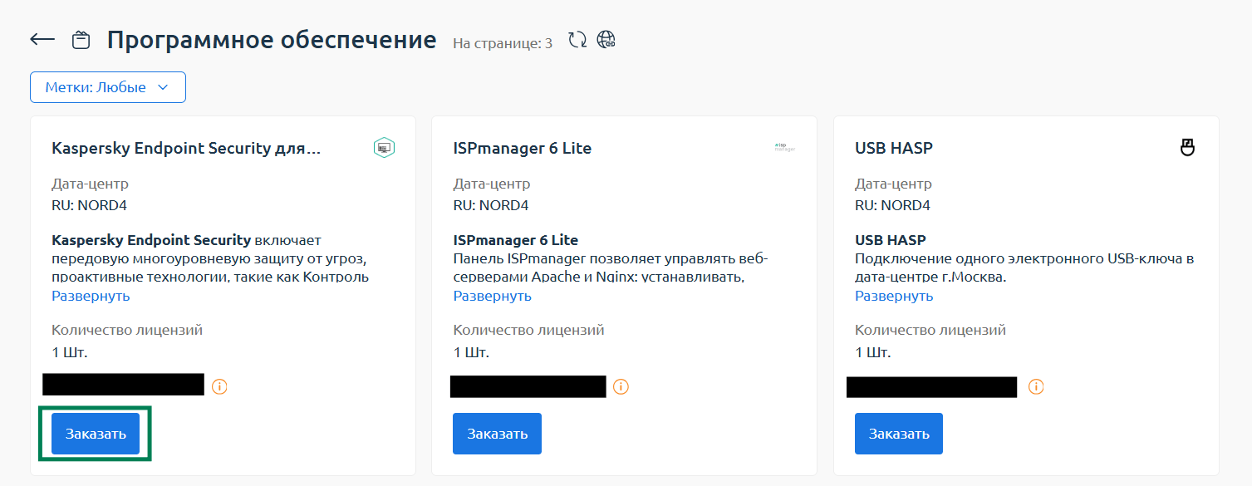
Task: Go back using the left arrow
Action: 42,40
